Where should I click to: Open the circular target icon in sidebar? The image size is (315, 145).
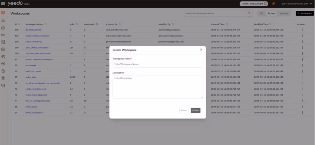(3, 64)
